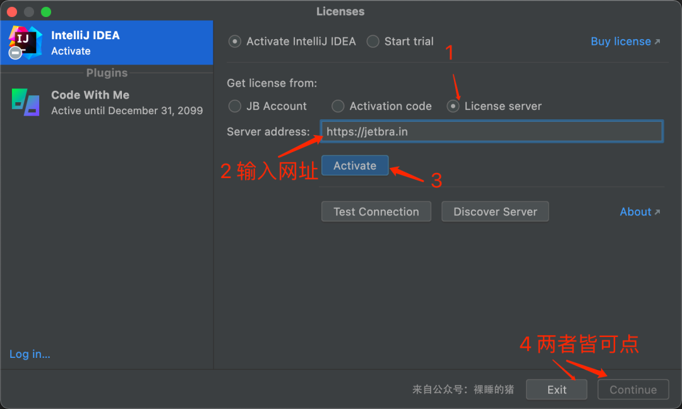This screenshot has height=409, width=682.
Task: Click the green maximize window button
Action: (x=46, y=12)
